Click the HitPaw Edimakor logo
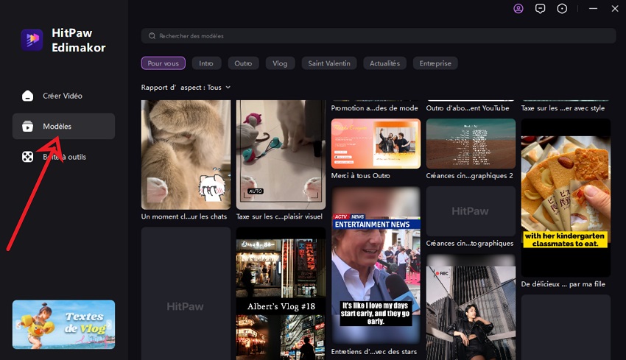626x360 pixels. coord(32,40)
